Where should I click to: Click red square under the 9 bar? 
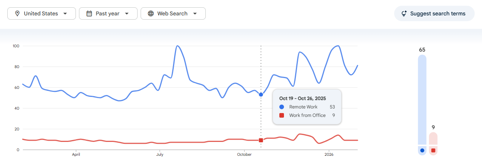433,150
